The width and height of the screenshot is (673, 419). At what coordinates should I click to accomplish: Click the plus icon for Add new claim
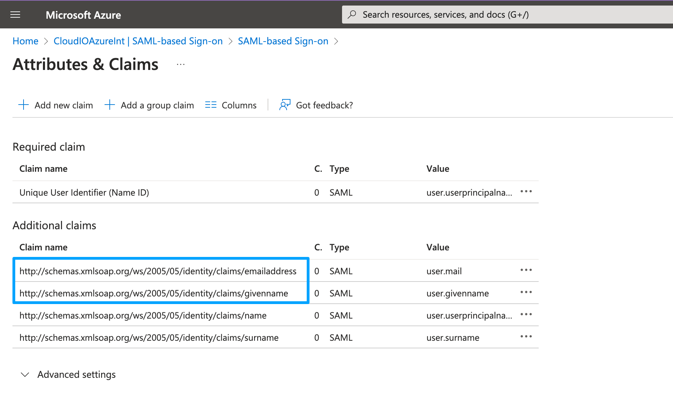coord(23,105)
